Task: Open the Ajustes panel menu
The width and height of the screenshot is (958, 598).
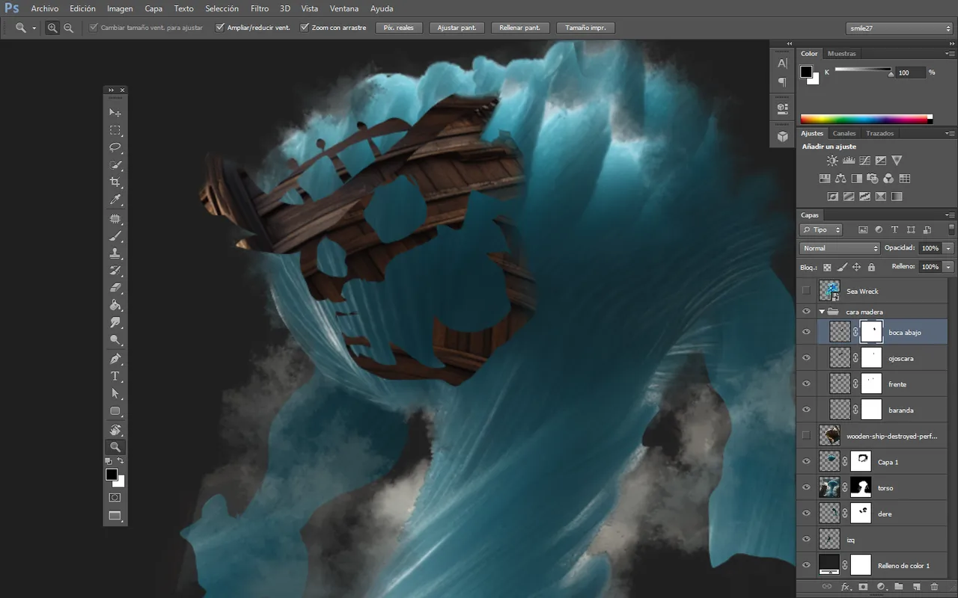Action: click(x=951, y=133)
